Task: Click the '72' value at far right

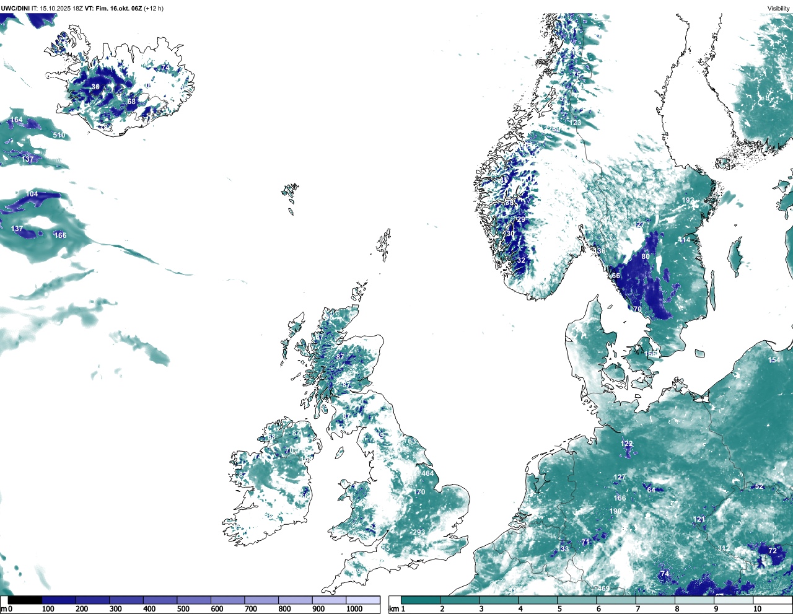Action: coord(773,551)
